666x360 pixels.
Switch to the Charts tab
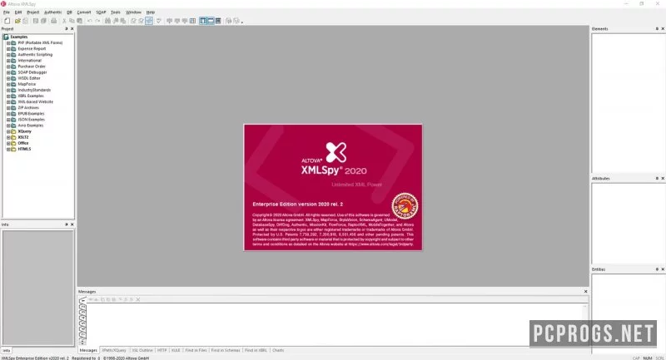278,351
